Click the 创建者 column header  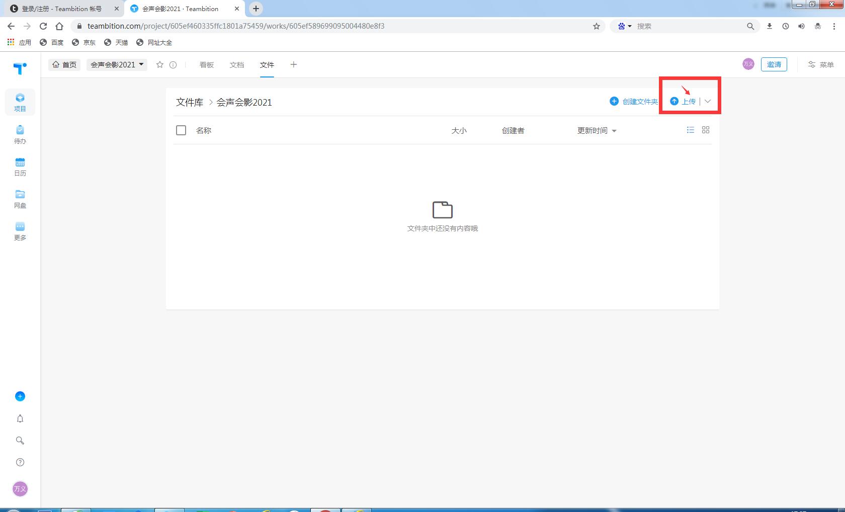click(513, 130)
